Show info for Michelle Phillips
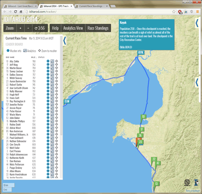Image resolution: width=202 pixels, height=194 pixels. pos(48,121)
